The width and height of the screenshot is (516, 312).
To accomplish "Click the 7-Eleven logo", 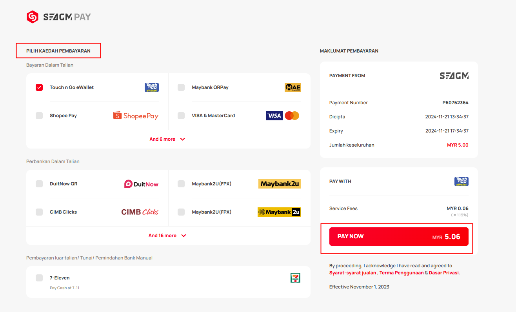I will tap(295, 278).
